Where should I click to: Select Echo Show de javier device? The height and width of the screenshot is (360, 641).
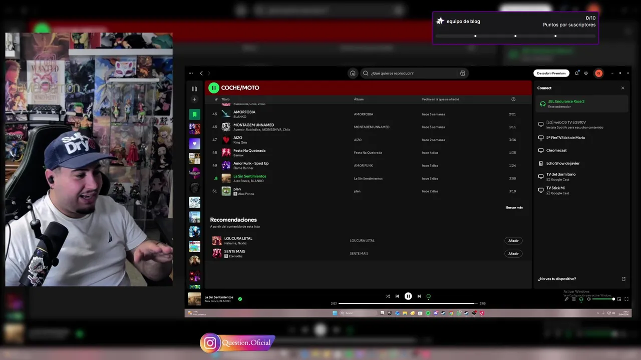coord(581,163)
